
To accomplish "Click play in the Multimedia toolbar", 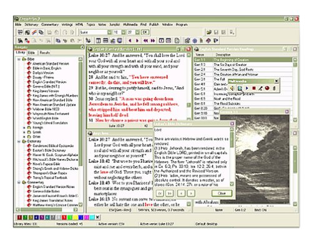I will pos(246,88).
